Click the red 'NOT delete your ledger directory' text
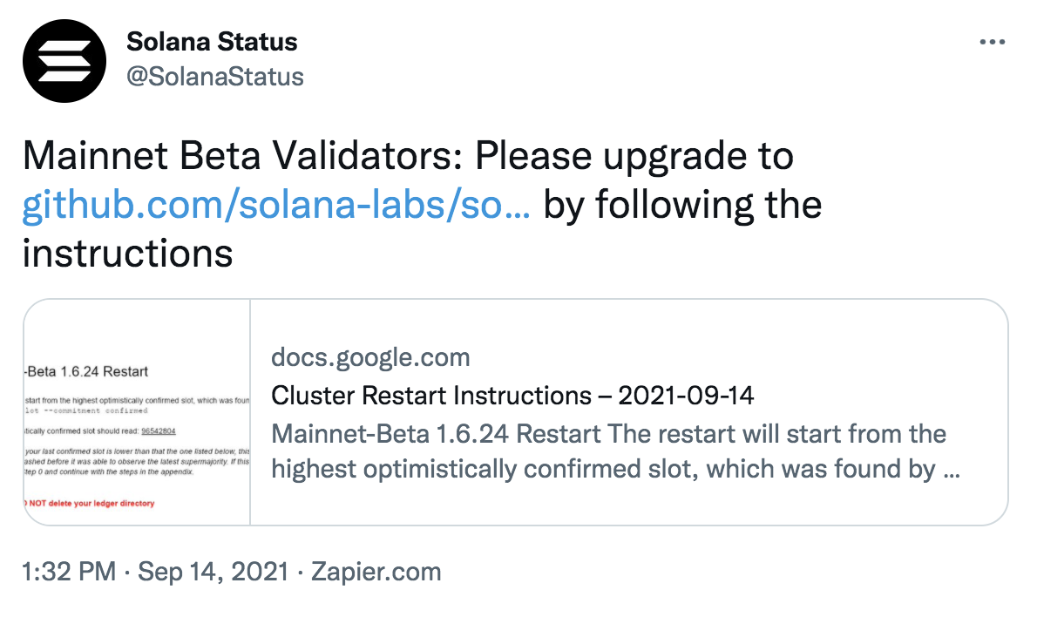Image resolution: width=1037 pixels, height=617 pixels. click(91, 503)
